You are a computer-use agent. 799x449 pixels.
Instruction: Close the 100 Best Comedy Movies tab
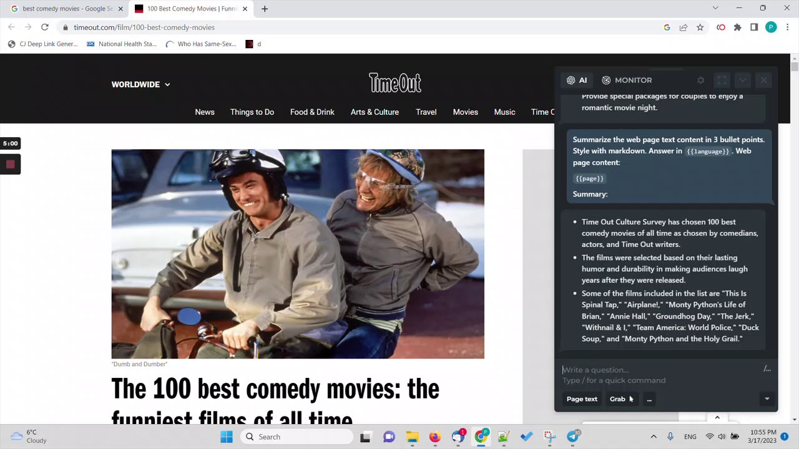tap(245, 9)
